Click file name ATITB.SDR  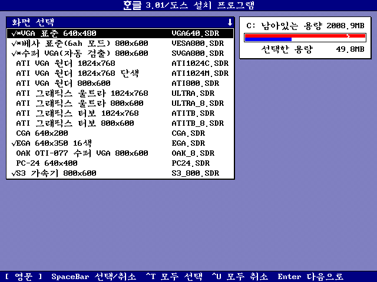click(193, 113)
